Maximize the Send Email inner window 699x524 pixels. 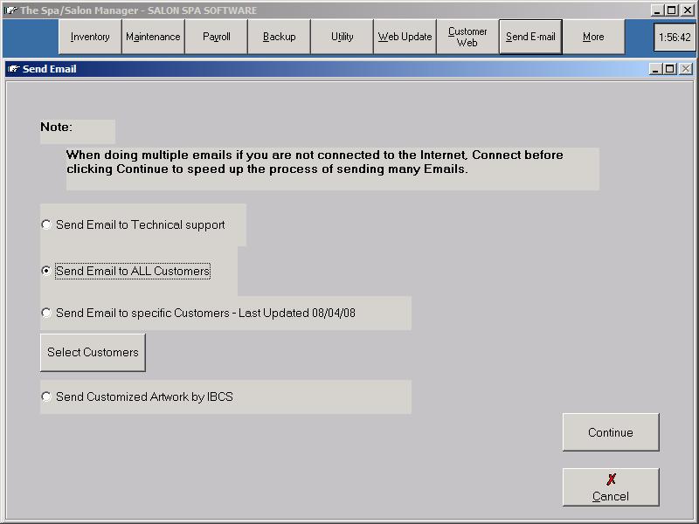(670, 69)
